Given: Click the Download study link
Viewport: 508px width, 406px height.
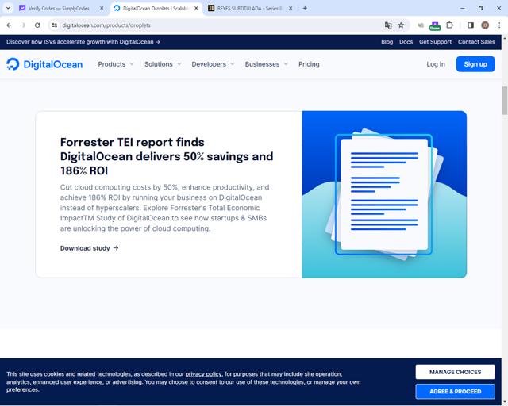Looking at the screenshot, I should pos(90,248).
